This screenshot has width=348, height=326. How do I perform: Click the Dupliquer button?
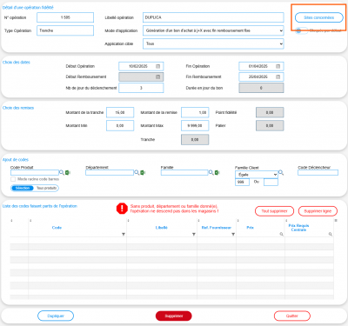pyautogui.click(x=56, y=316)
